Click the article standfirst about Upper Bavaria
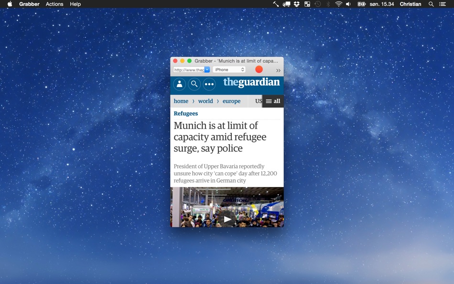This screenshot has height=284, width=454. (x=225, y=173)
